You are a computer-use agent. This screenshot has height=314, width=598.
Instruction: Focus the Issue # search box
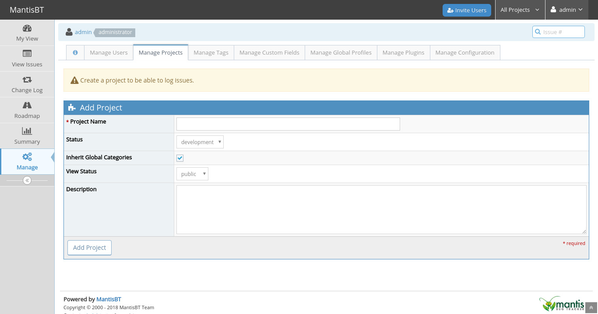(x=562, y=32)
